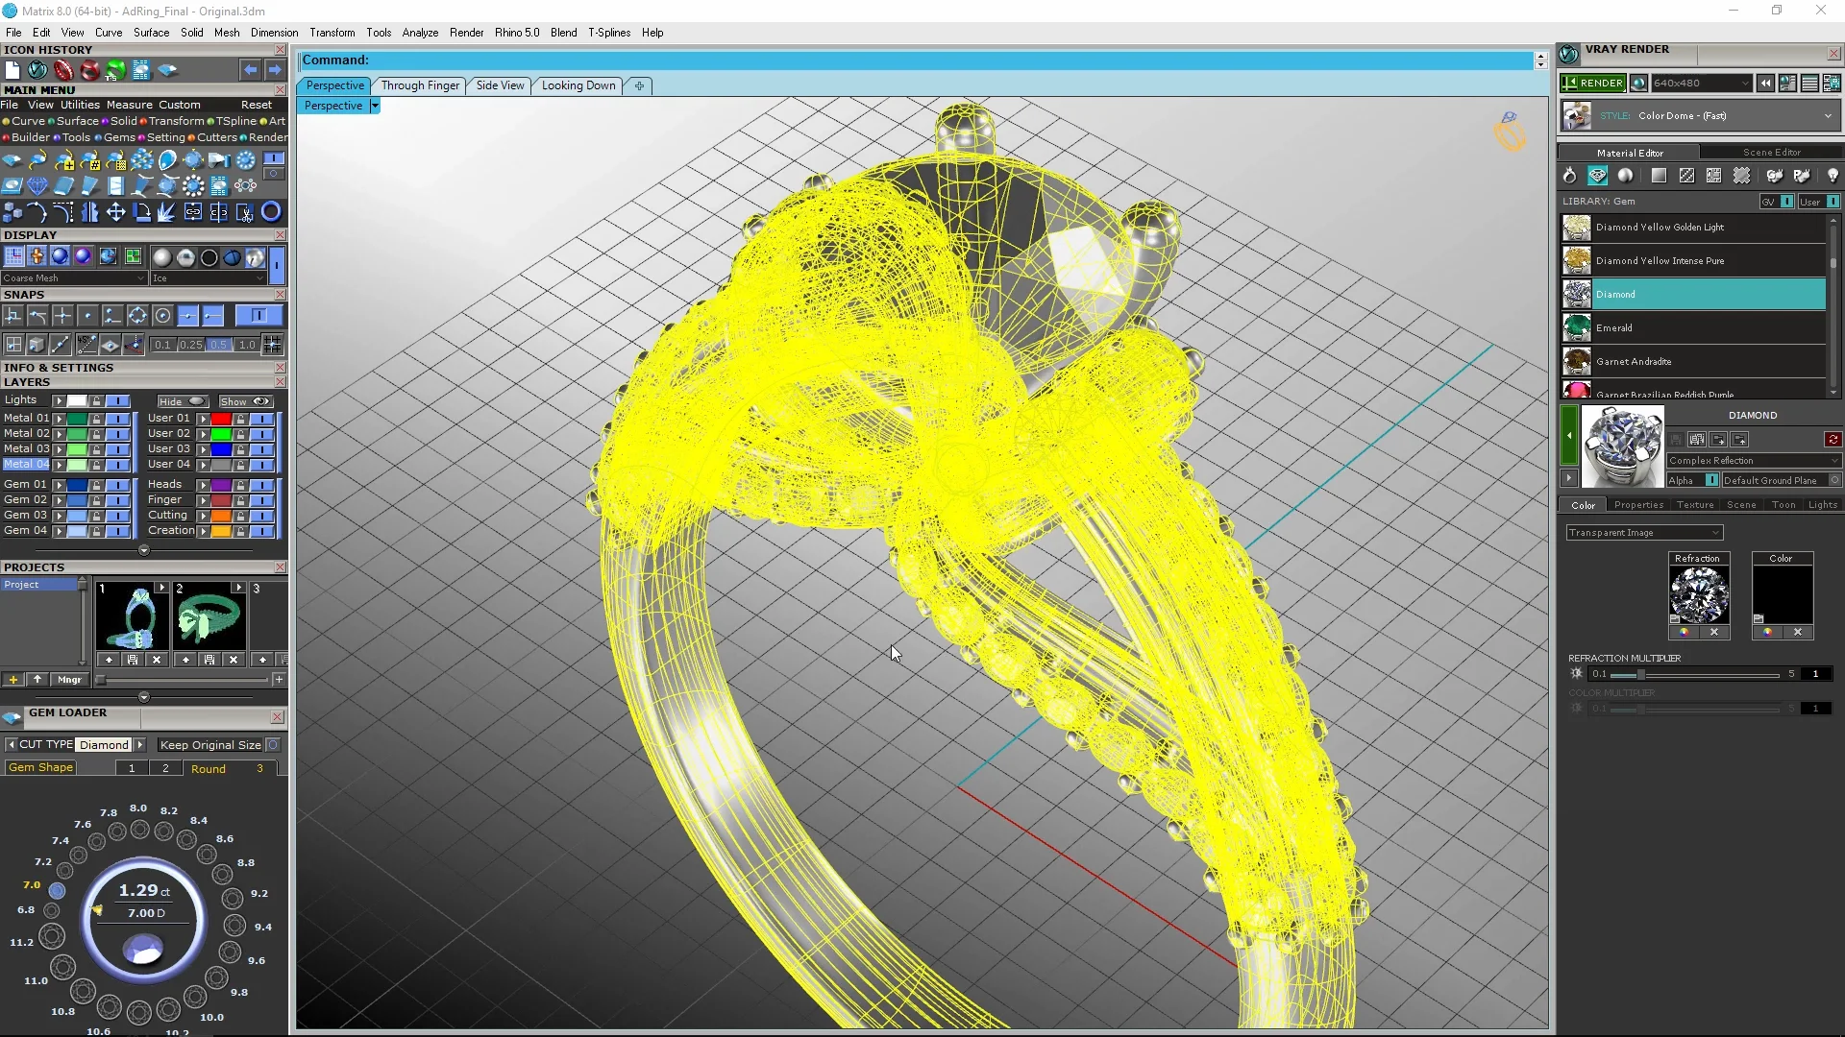This screenshot has height=1037, width=1845.
Task: Switch to the Side View tab
Action: [x=500, y=85]
